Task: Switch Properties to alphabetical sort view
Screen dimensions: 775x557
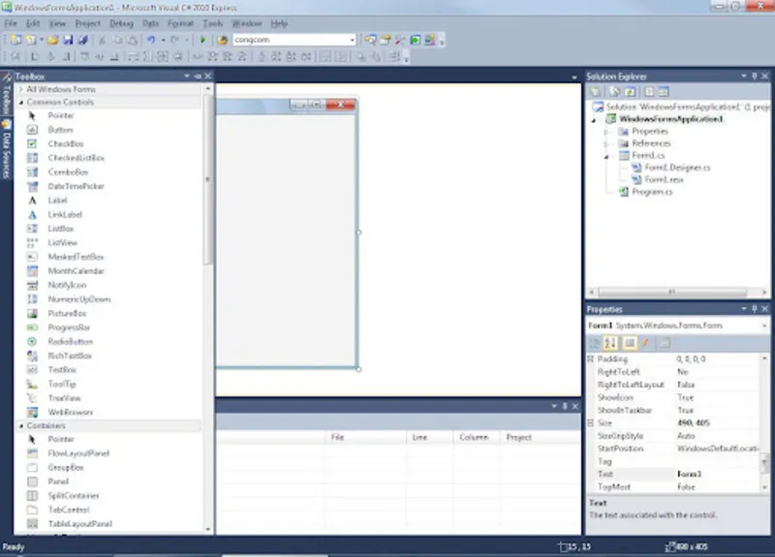Action: [x=610, y=343]
